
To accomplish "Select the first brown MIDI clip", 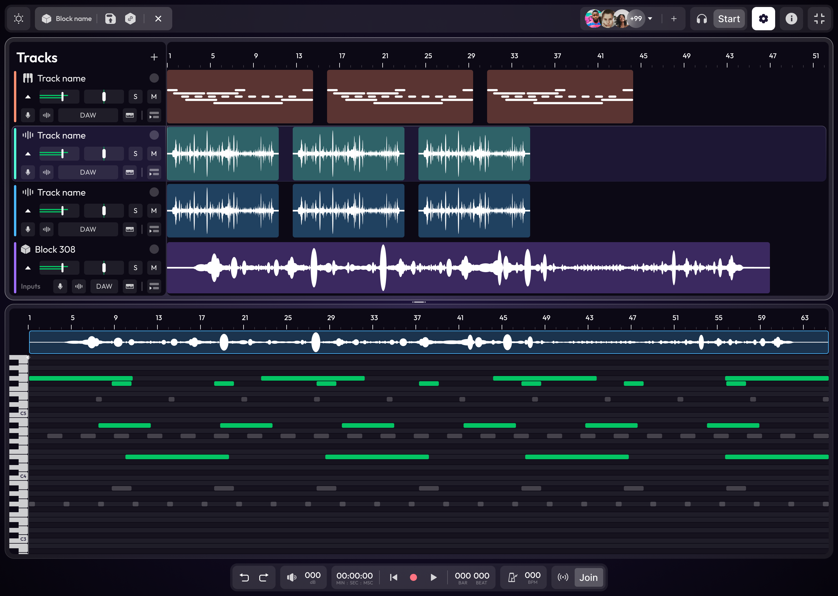I will (x=240, y=97).
